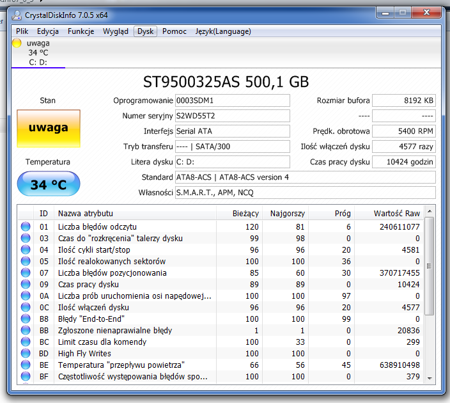Click raw value 240611077
450x403 pixels.
(400, 227)
